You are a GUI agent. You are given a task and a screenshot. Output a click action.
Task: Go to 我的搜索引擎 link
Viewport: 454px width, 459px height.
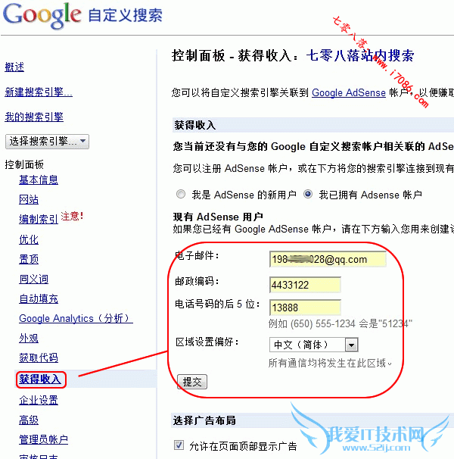(x=34, y=117)
